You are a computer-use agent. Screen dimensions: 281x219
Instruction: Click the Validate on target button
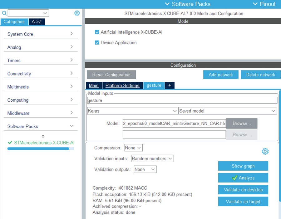[243, 202]
